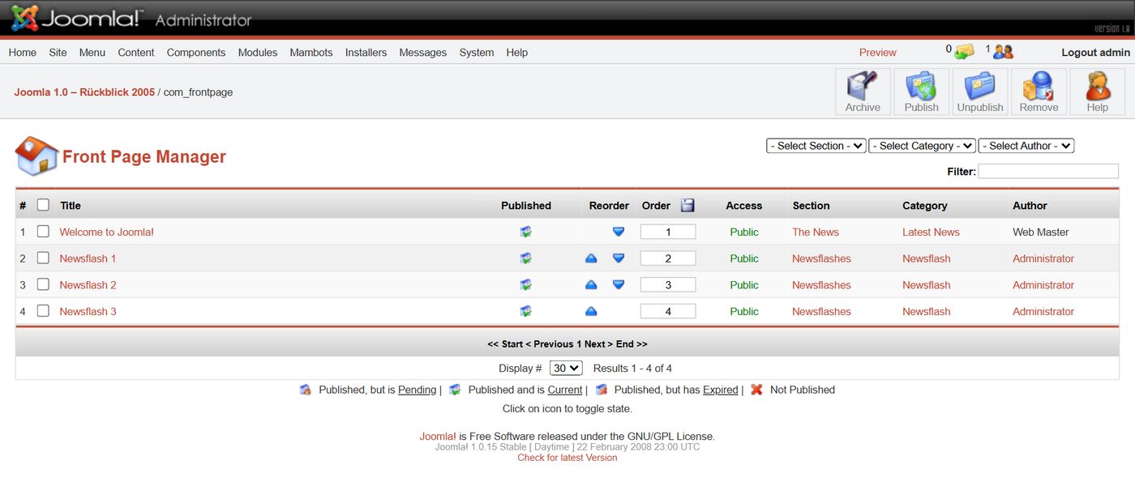Move Newsflash 2 up
This screenshot has height=486, width=1135.
point(591,284)
